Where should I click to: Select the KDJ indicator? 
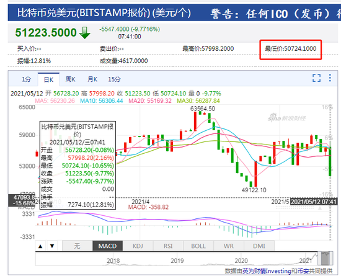(x=138, y=246)
